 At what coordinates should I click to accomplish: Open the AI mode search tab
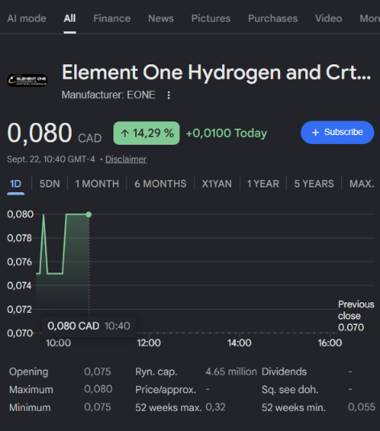click(27, 18)
